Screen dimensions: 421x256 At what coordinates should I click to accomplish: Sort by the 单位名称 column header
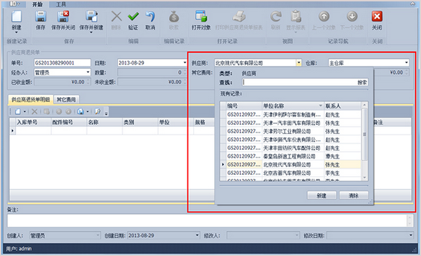(x=293, y=106)
